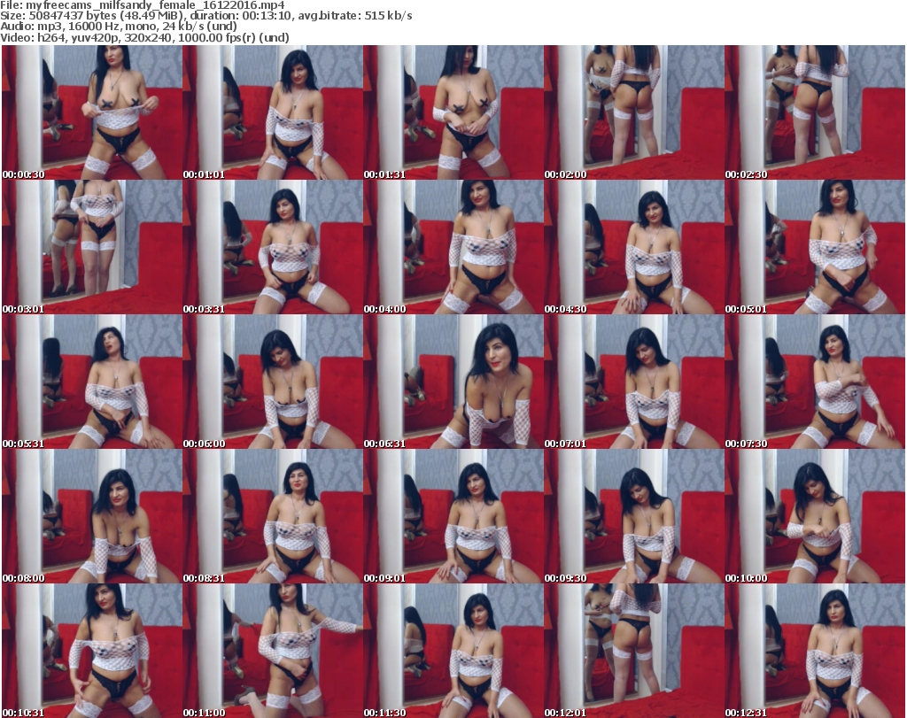
Task: Pick the contact-sheet frame at 00:07:30
Action: 815,382
